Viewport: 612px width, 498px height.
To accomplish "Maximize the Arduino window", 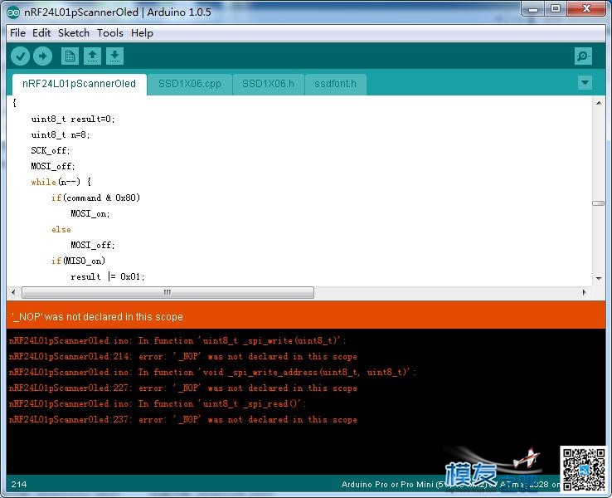I will 556,9.
